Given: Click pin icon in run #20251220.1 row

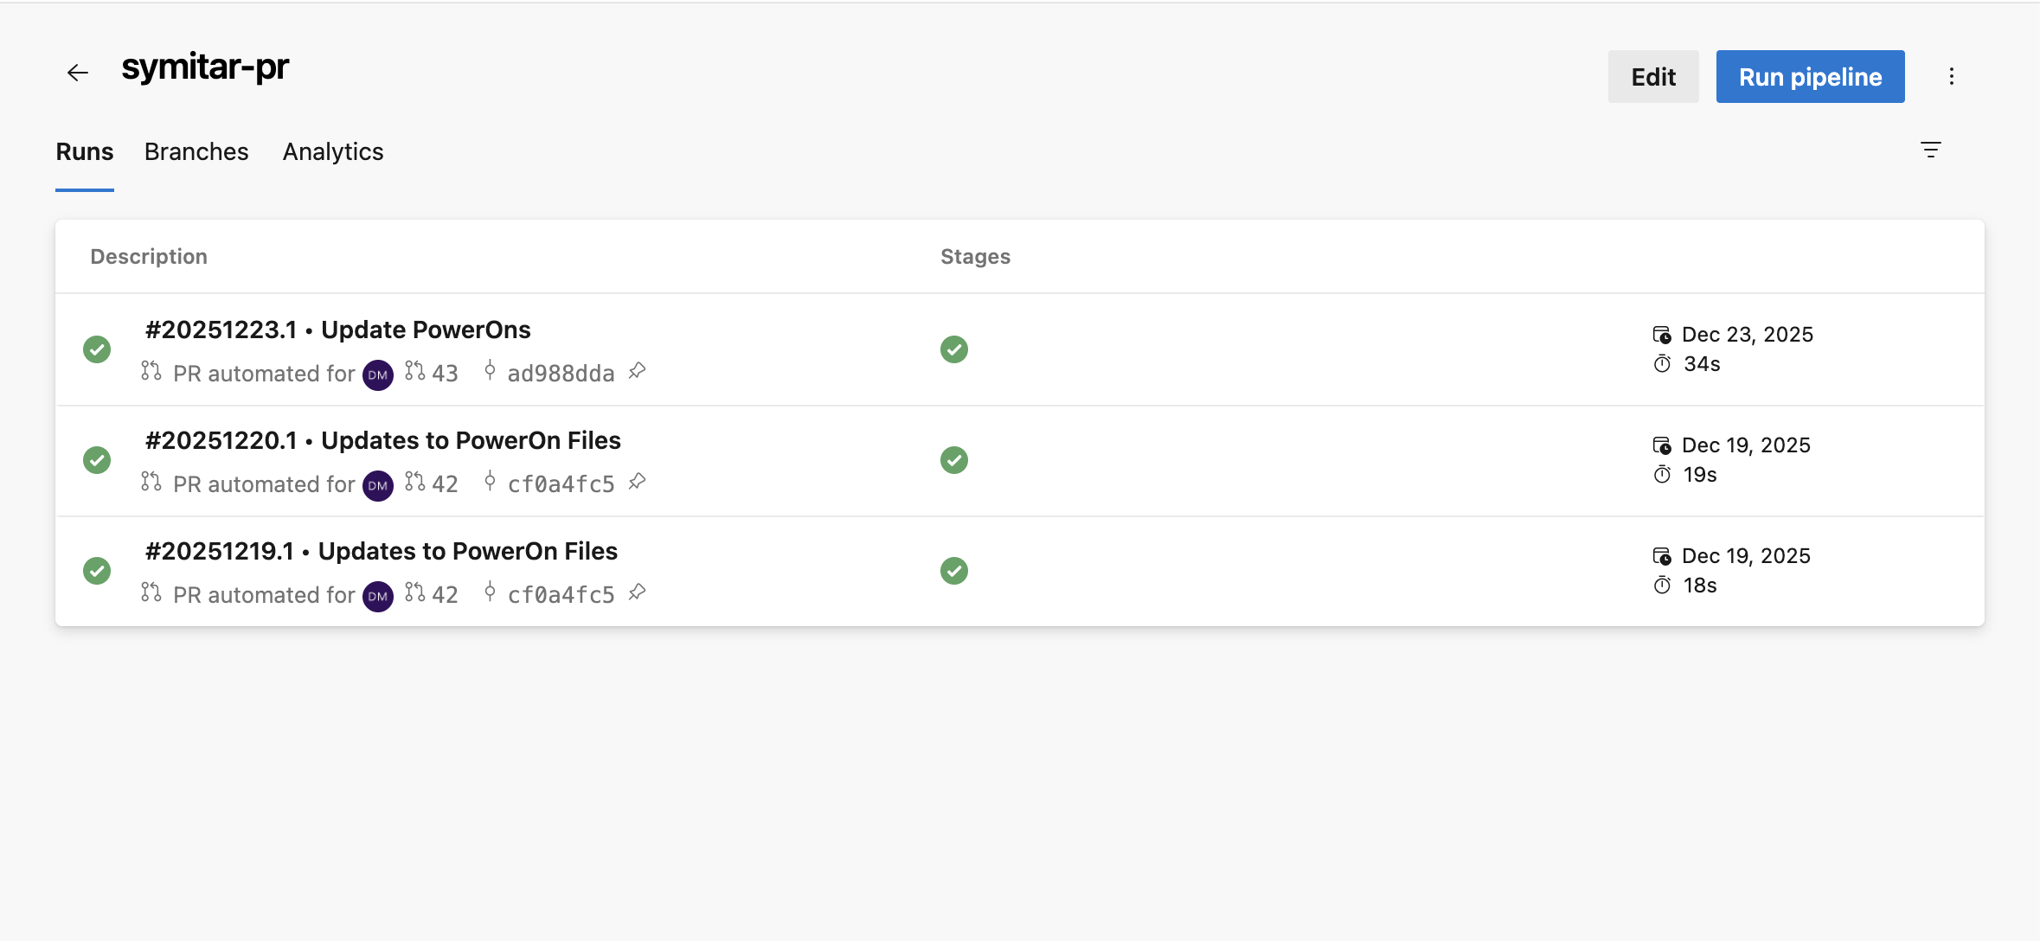Looking at the screenshot, I should click(x=637, y=482).
